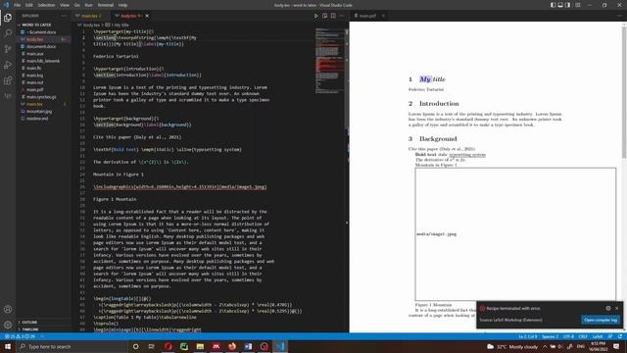This screenshot has width=627, height=353.
Task: Click the LaTeX language mode status item
Action: pyautogui.click(x=598, y=336)
